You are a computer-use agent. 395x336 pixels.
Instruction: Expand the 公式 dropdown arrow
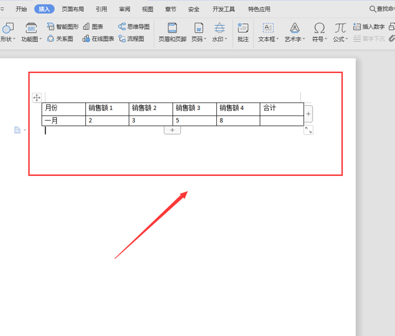coord(347,39)
